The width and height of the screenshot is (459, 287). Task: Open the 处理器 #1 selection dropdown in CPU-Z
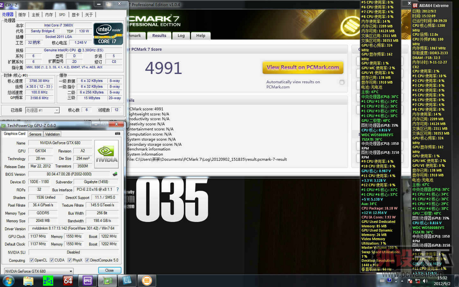43,110
